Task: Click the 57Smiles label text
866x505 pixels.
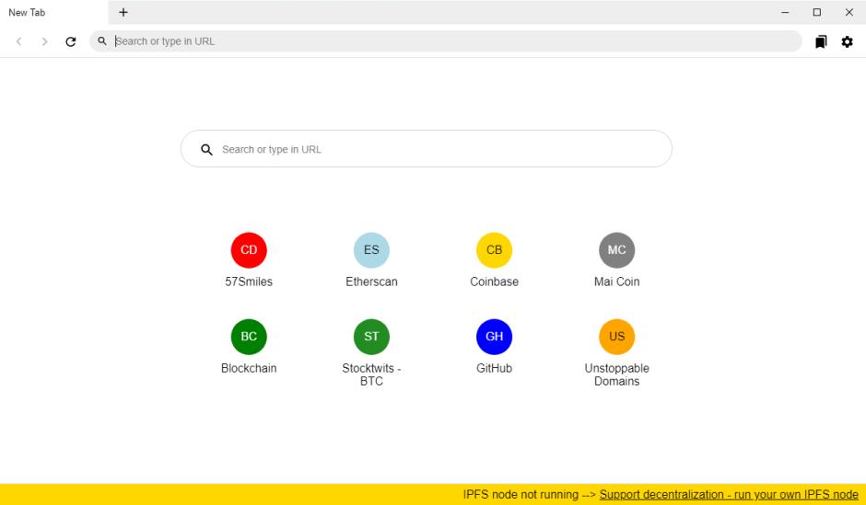Action: pyautogui.click(x=249, y=281)
